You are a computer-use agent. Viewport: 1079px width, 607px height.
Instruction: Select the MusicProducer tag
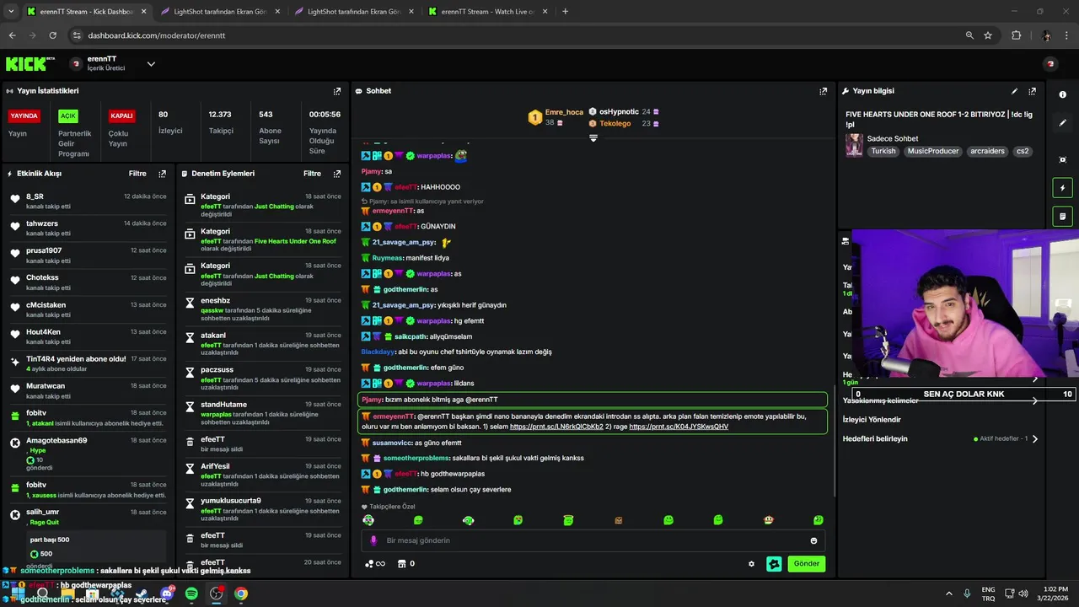[932, 152]
